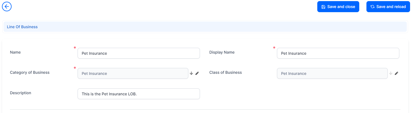412x113 pixels.
Task: Click the Description field label
Action: point(20,93)
